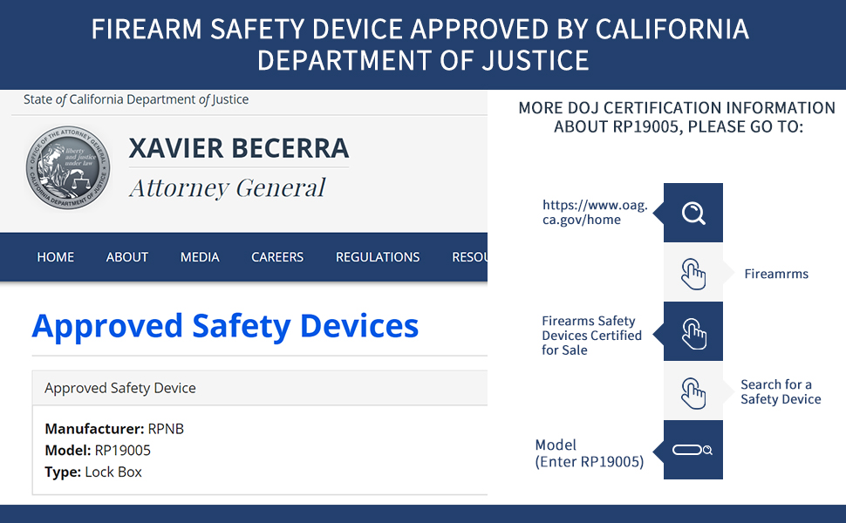846x523 pixels.
Task: Open the HOME menu item
Action: pos(56,257)
